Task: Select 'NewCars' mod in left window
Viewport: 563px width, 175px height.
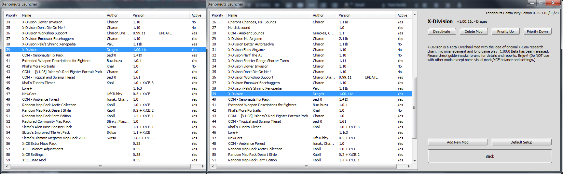Action: point(105,94)
